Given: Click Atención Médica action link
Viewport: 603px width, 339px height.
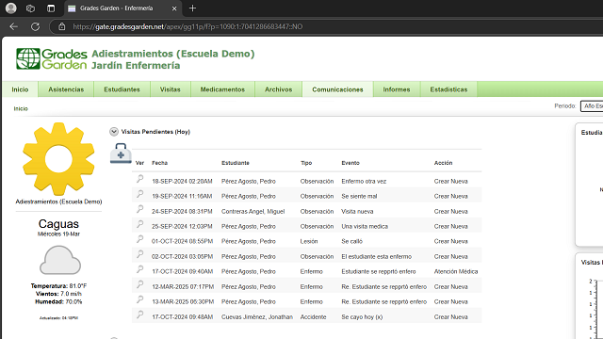Looking at the screenshot, I should point(456,271).
